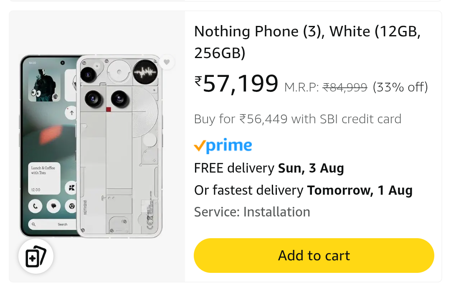451x290 pixels.
Task: Open the SBI credit card offer
Action: [x=297, y=119]
